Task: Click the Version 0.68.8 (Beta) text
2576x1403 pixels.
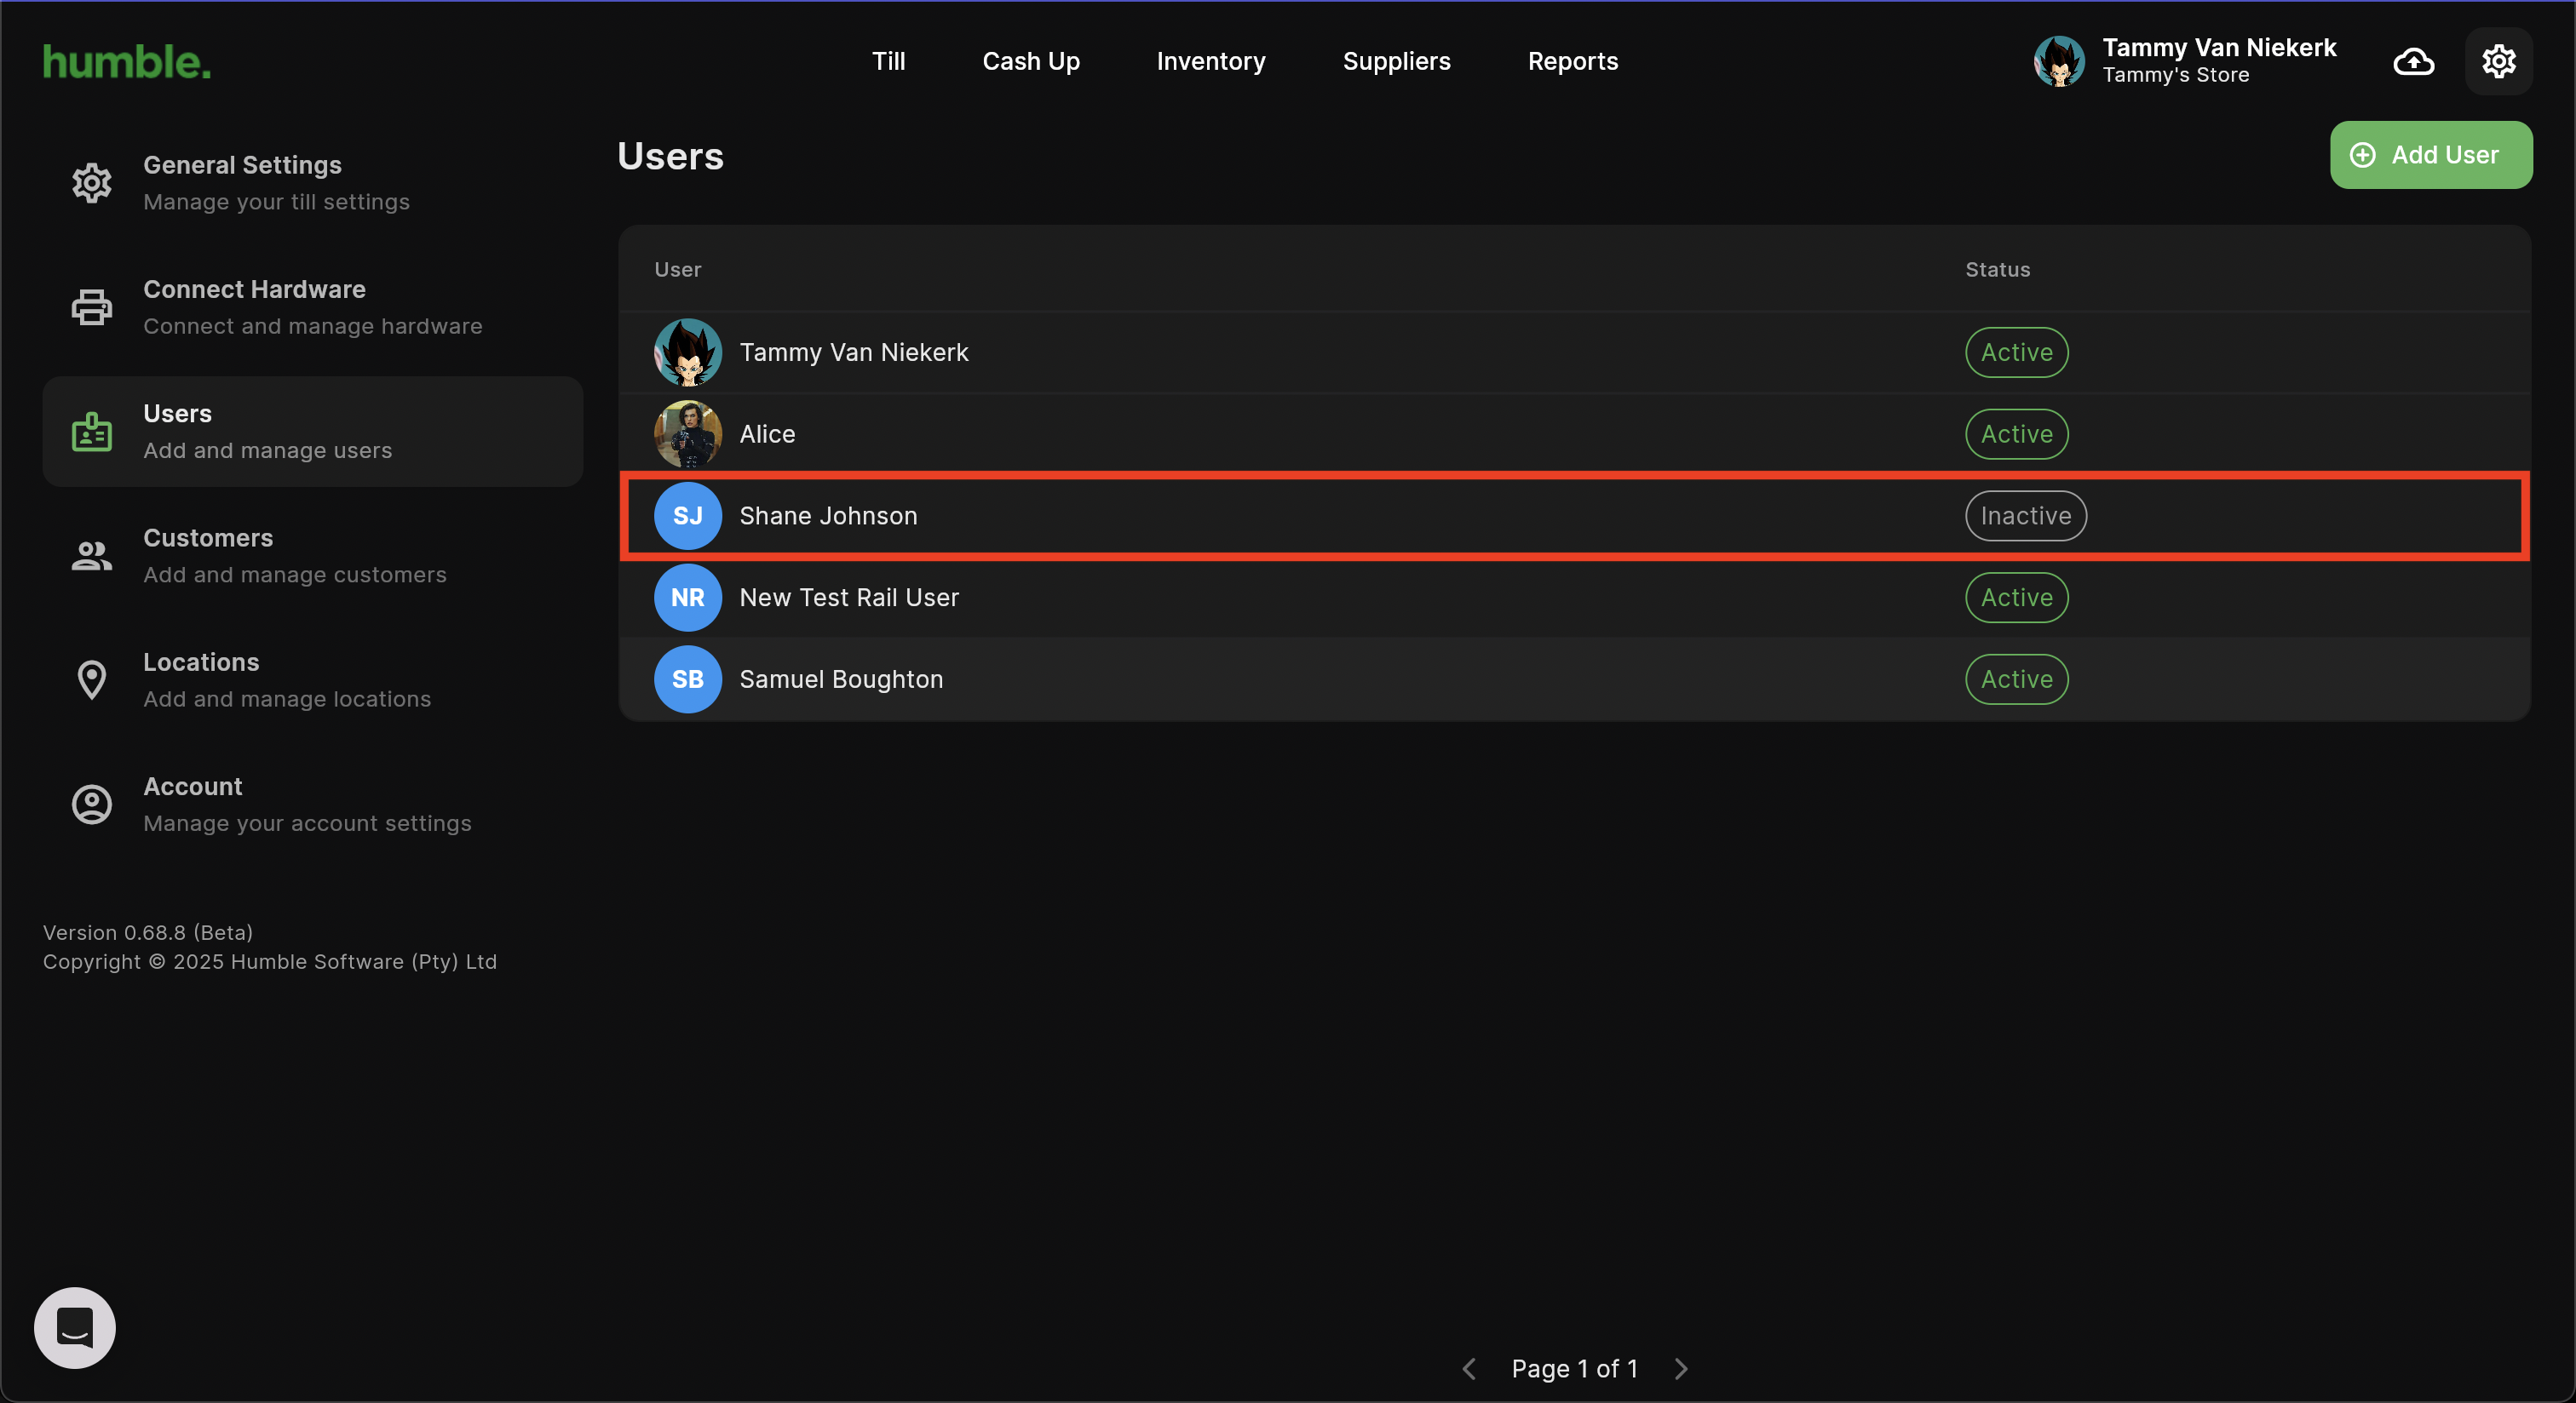Action: click(148, 932)
